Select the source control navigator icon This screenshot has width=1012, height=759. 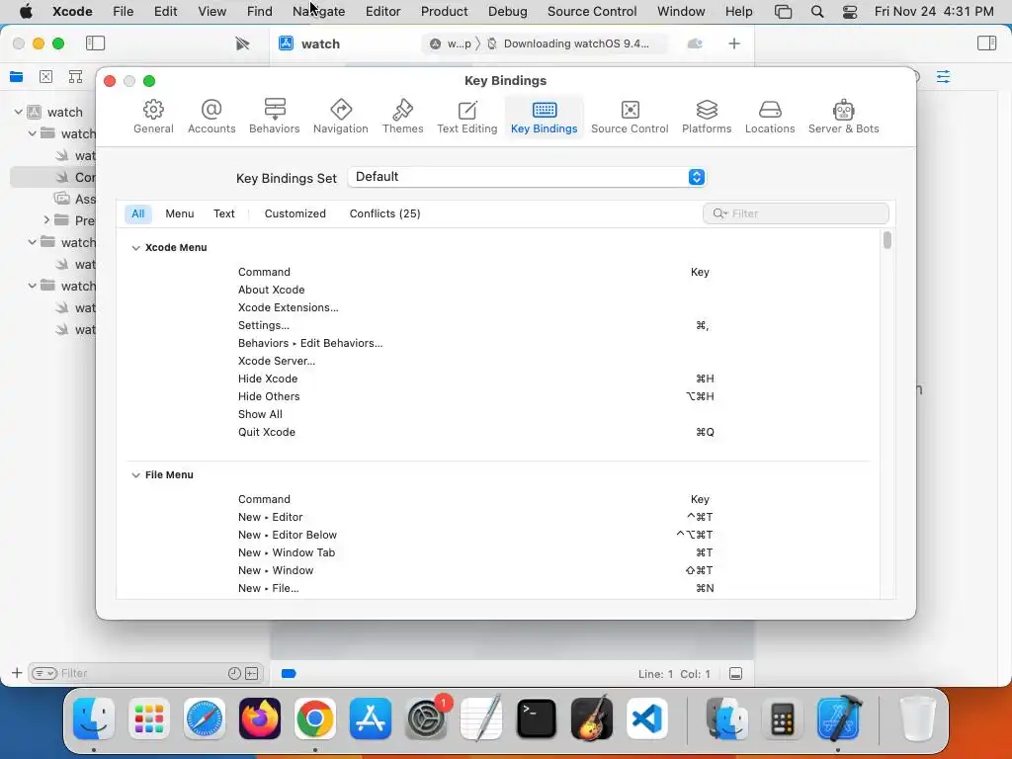coord(45,77)
